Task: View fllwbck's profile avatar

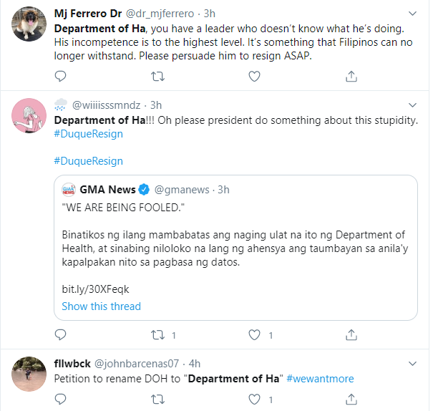Action: pos(31,374)
